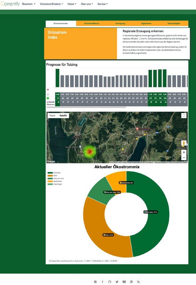This screenshot has height=285, width=196.
Task: Click the Klinikum Starnberg map marker
Action: [x=137, y=129]
